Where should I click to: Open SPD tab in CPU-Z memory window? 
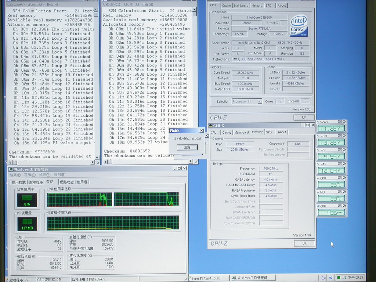pyautogui.click(x=269, y=132)
